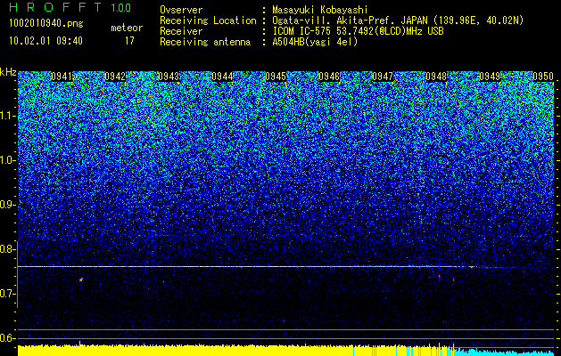The image size is (561, 356).
Task: Click the 0.6 kHz axis label
Action: point(7,338)
